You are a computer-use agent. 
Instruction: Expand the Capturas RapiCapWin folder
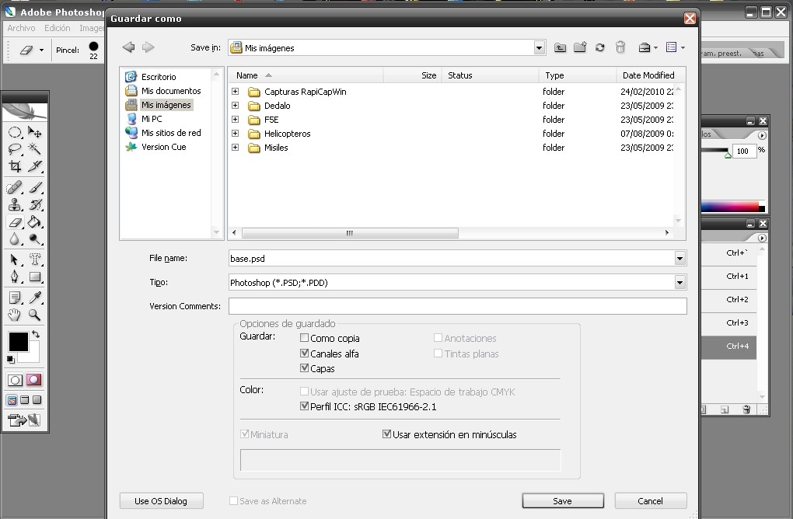235,92
